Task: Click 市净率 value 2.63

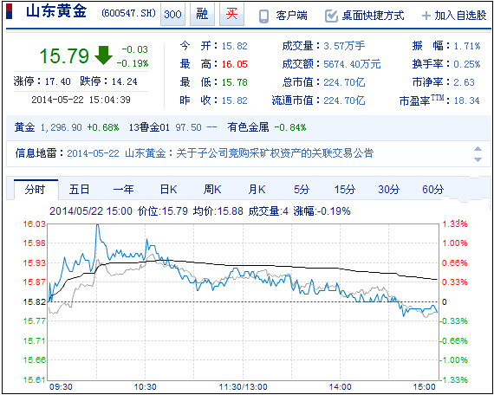Action: (x=464, y=82)
